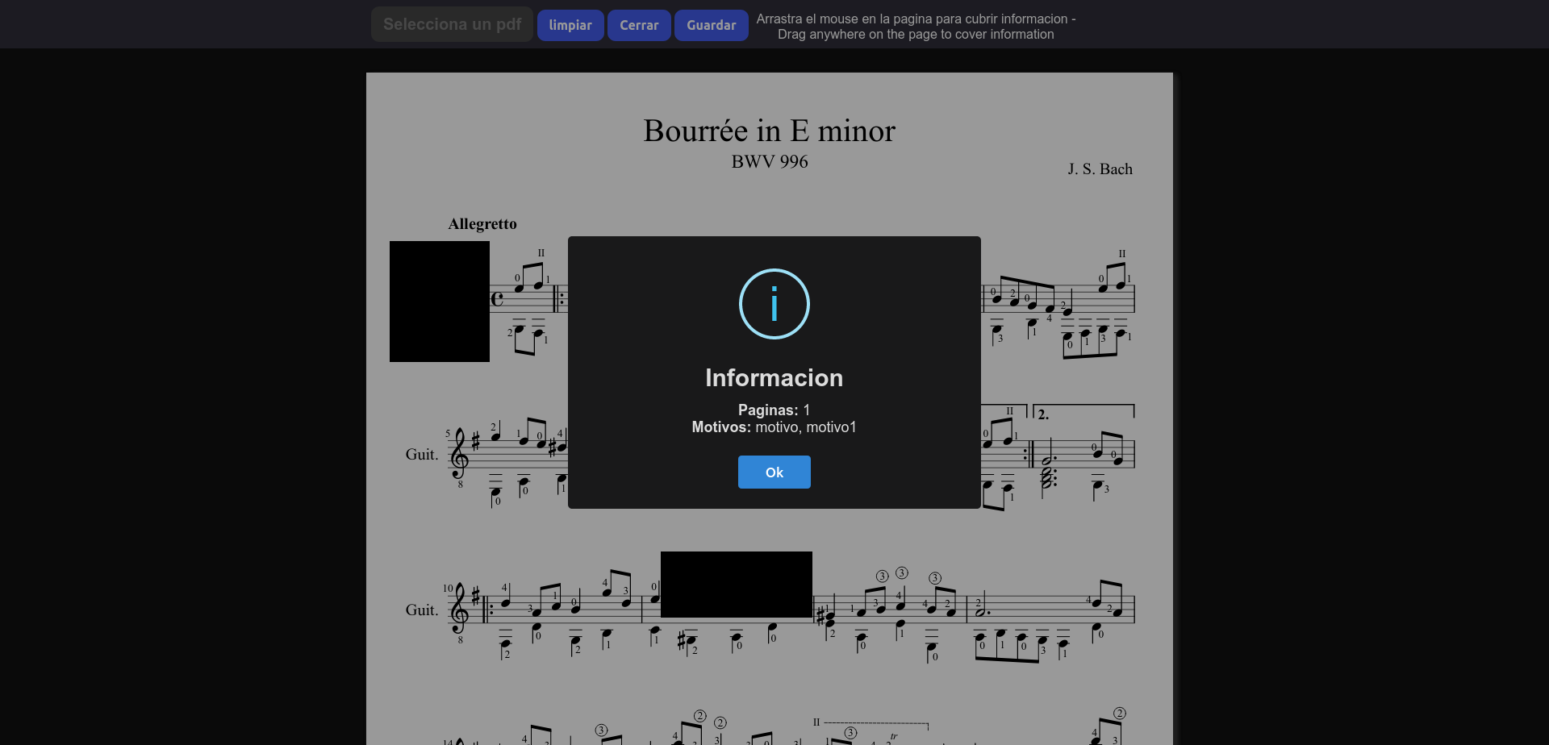Click the black cover box in measure 11
This screenshot has width=1549, height=745.
tap(737, 585)
